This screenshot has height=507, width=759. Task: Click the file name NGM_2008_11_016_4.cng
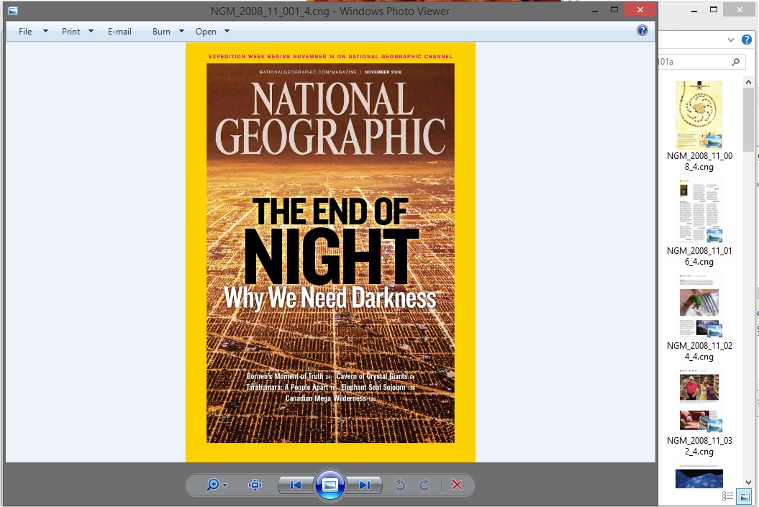click(699, 257)
